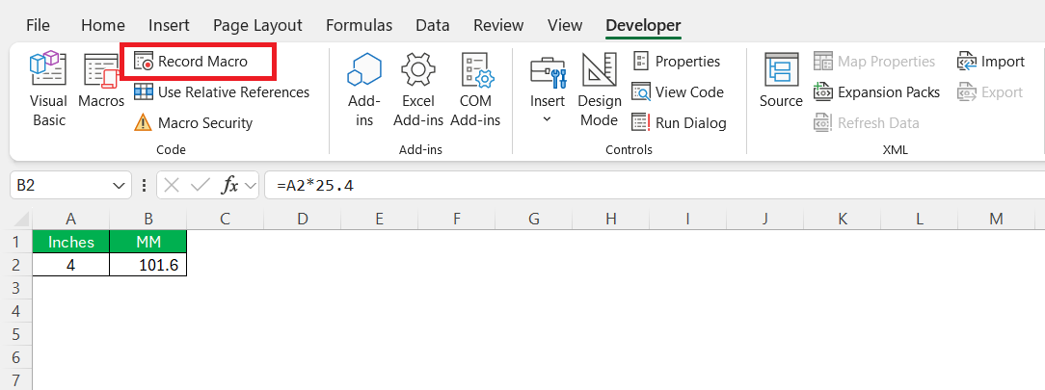Select row 2 header
Viewport: 1045px width, 390px height.
click(x=16, y=265)
